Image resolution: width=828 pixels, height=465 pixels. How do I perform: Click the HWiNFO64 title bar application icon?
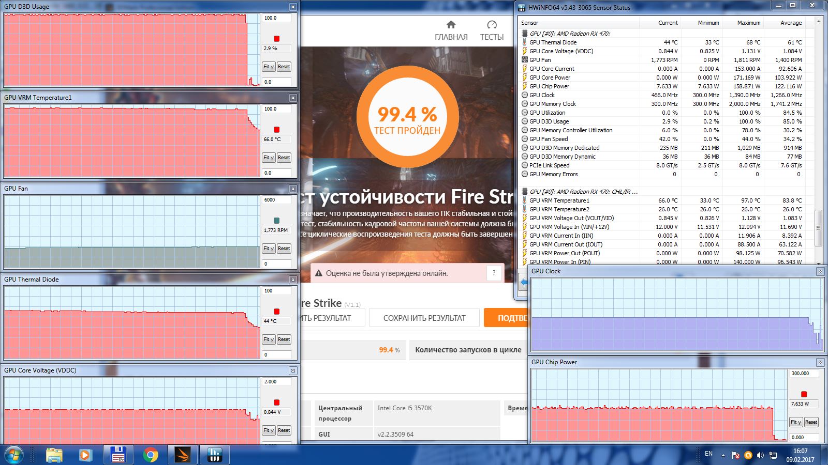[x=522, y=8]
